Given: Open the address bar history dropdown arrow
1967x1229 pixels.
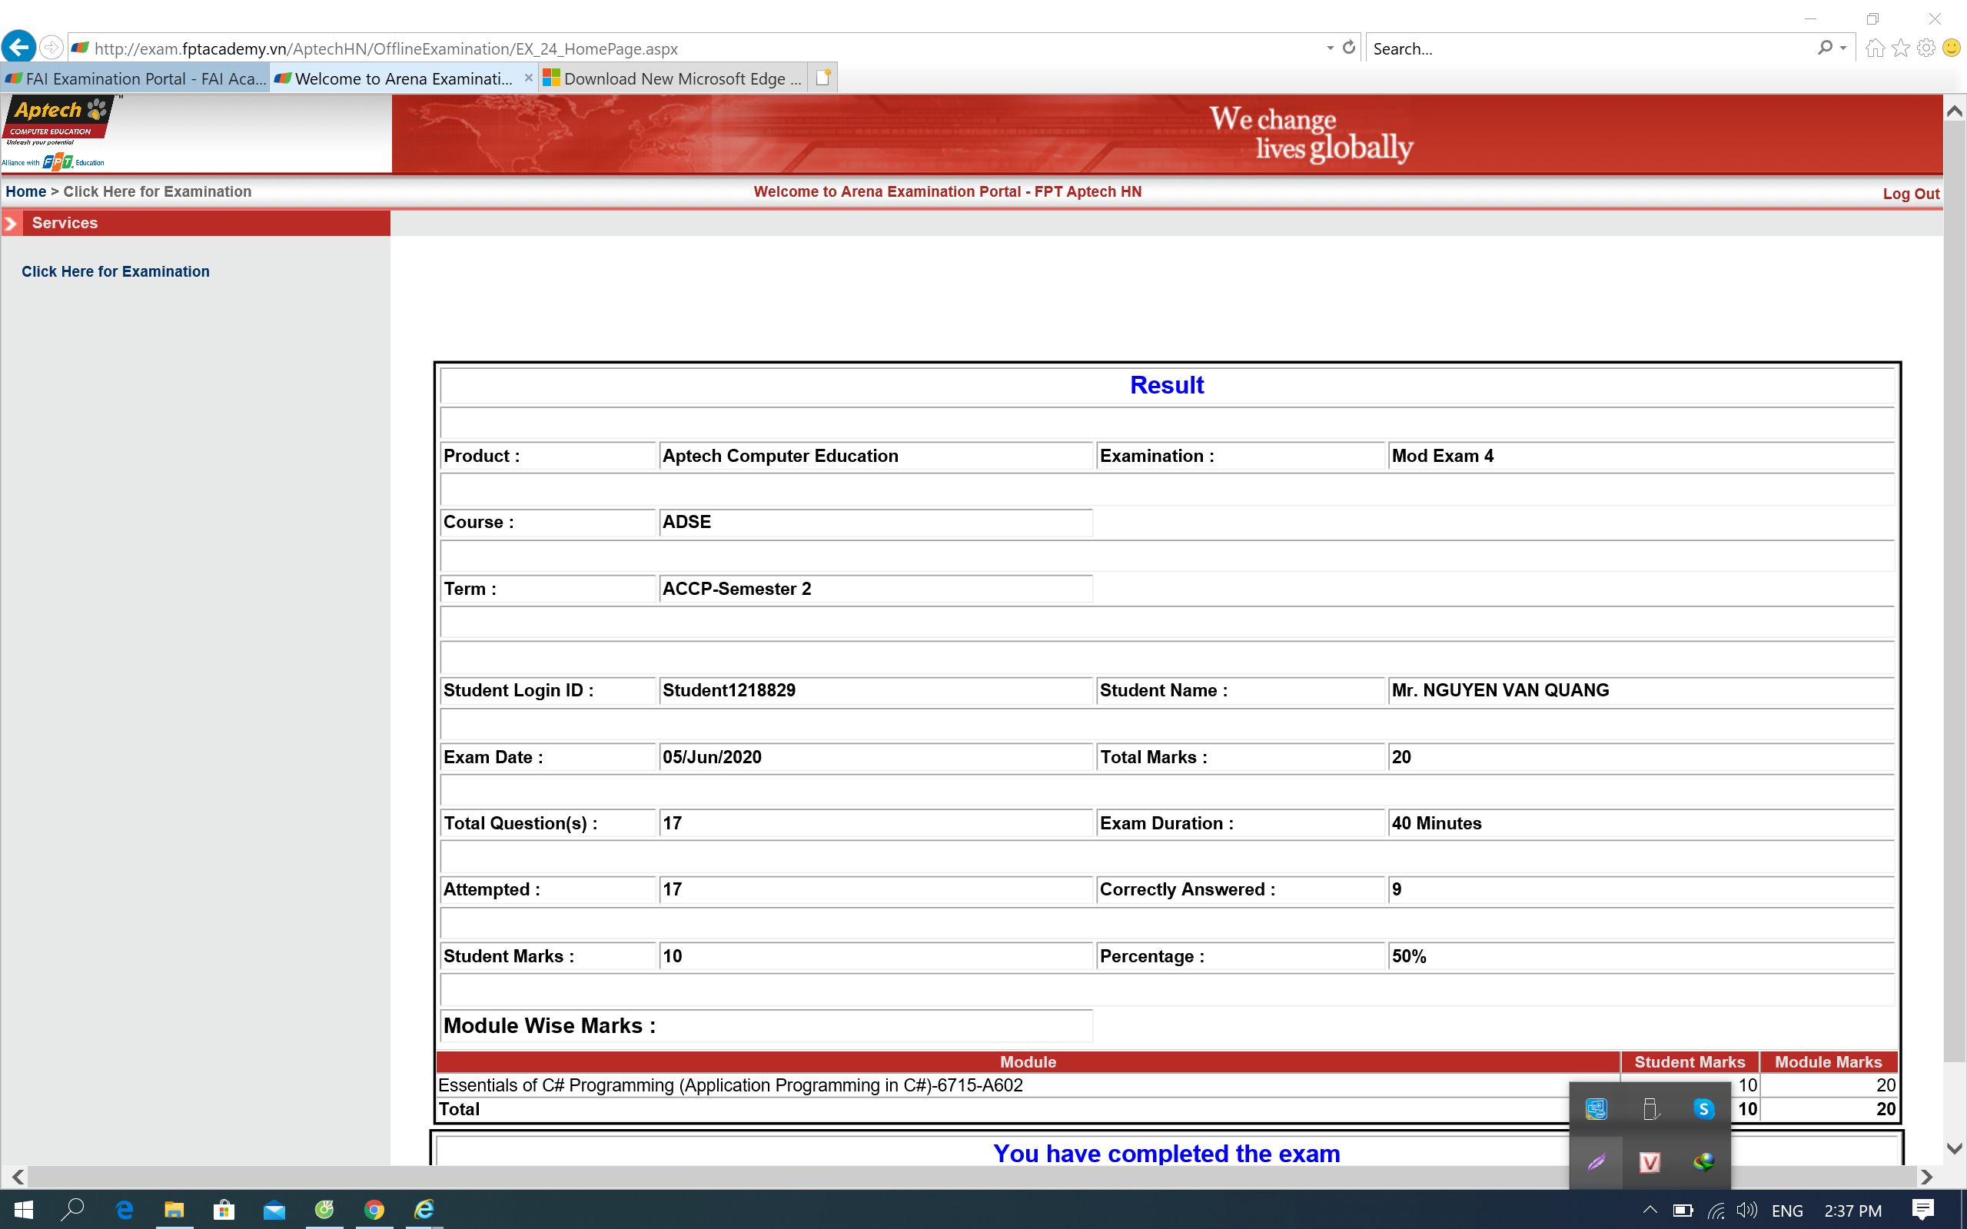Looking at the screenshot, I should [x=1330, y=48].
